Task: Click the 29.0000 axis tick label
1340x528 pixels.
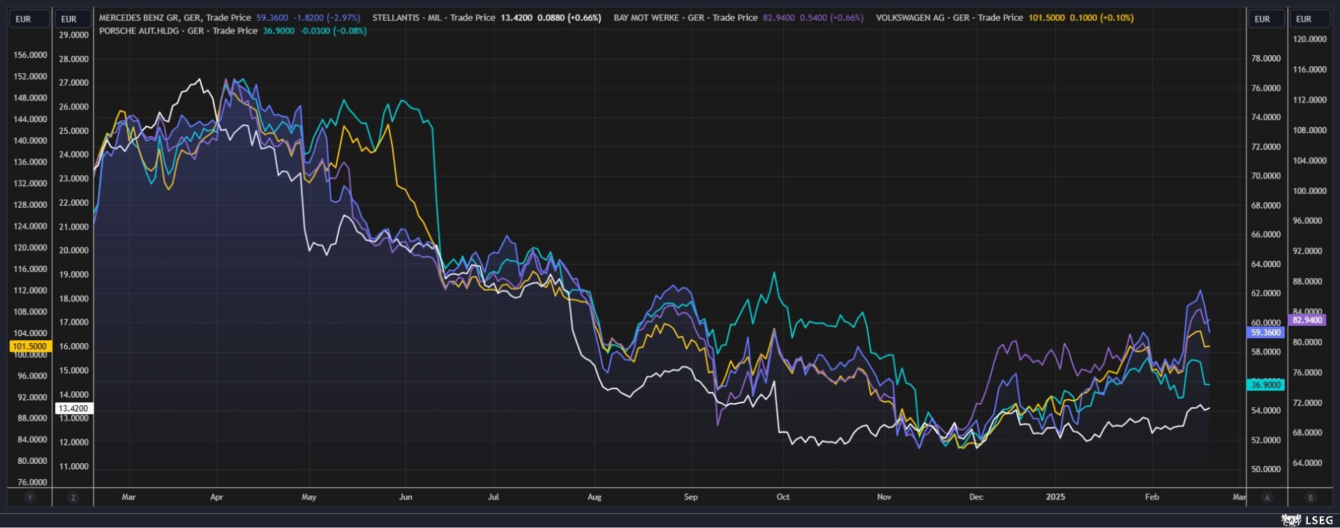Action: point(74,35)
